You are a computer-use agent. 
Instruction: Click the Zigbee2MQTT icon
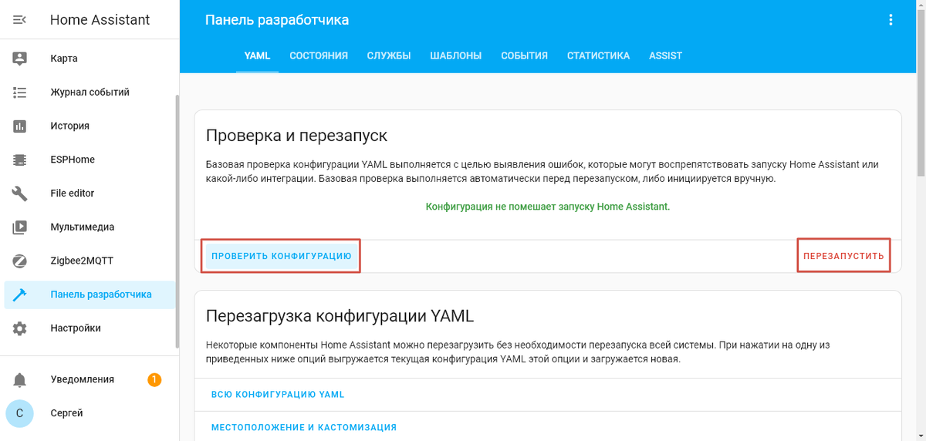(x=20, y=261)
